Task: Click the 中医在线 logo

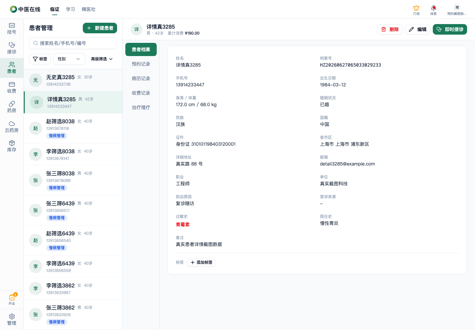Action: 25,9
